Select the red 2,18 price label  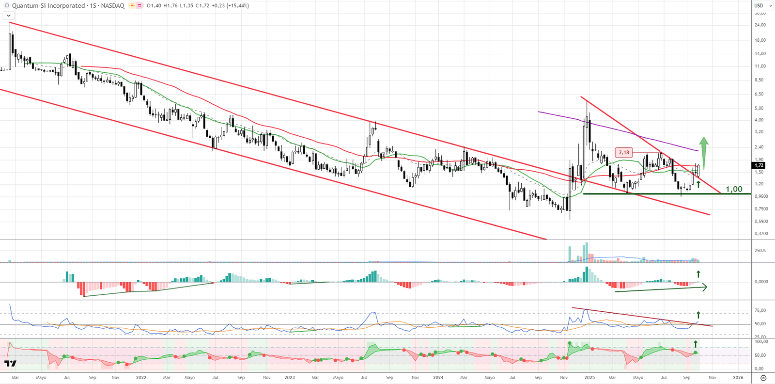point(624,152)
